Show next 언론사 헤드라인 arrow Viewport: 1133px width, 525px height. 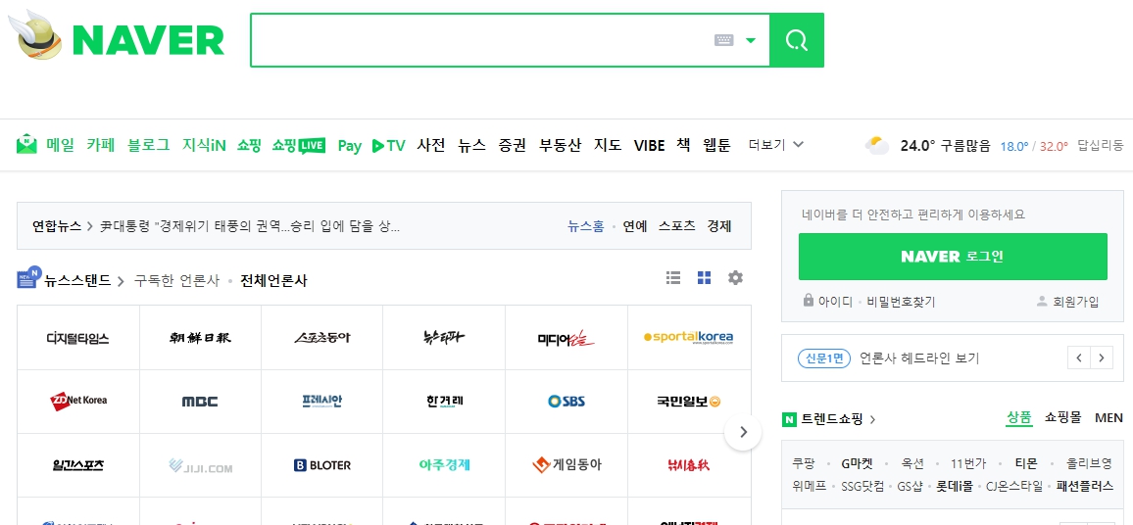click(1102, 358)
